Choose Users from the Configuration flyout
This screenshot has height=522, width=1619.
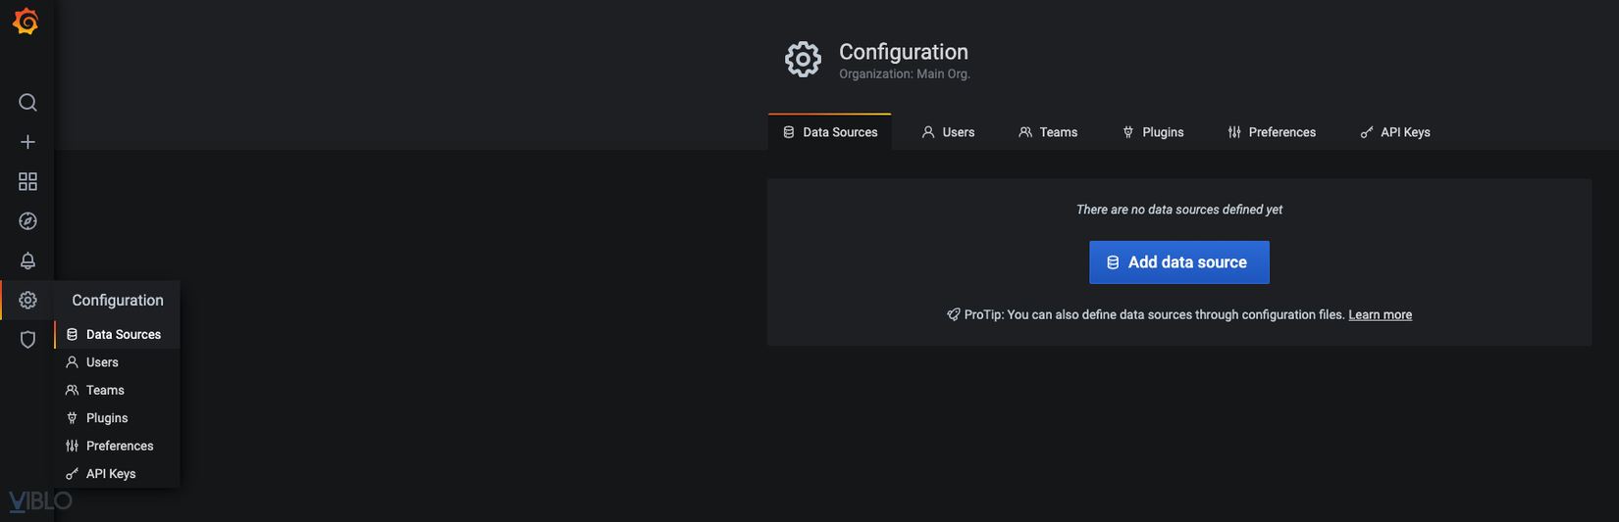pos(102,362)
